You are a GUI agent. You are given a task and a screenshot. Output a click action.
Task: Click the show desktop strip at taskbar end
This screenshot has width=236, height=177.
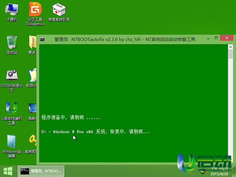(x=234, y=171)
